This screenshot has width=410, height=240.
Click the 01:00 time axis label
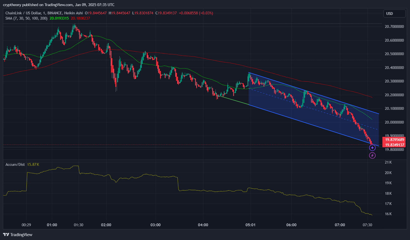pyautogui.click(x=52, y=225)
